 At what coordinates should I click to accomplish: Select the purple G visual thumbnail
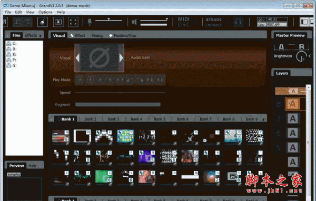147,156
